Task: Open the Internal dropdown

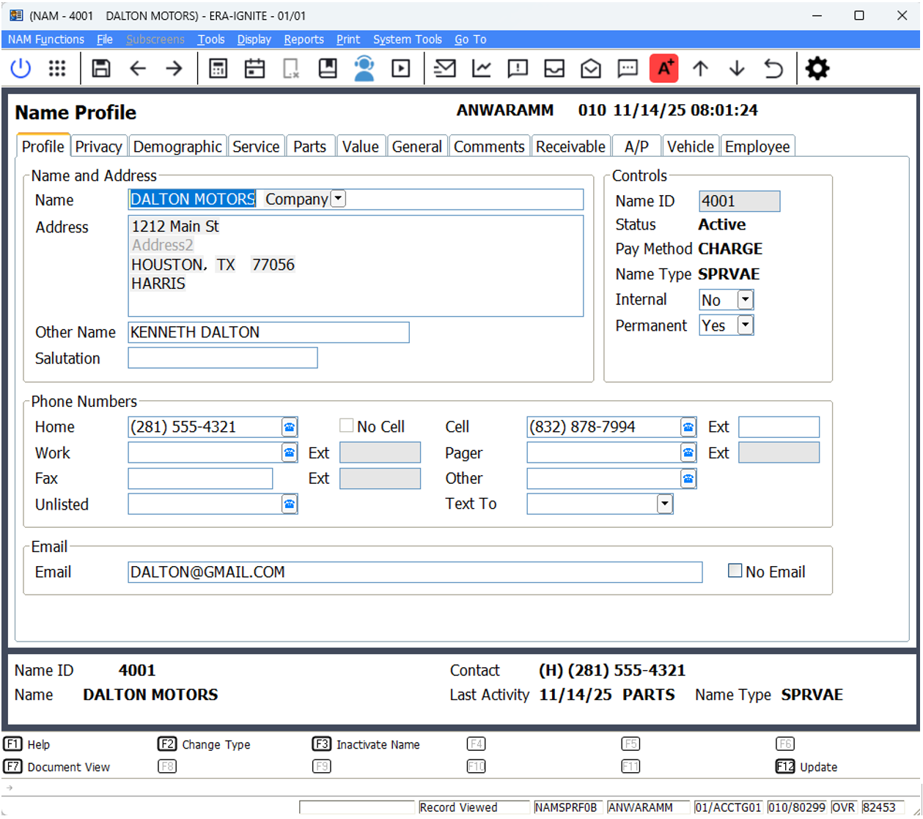Action: coord(743,299)
